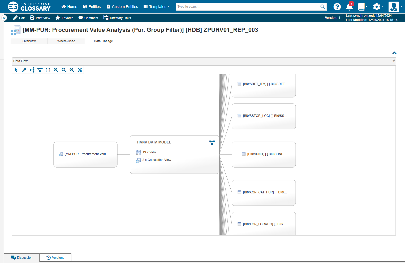Open the settings gear dropdown
The image size is (405, 263).
click(378, 7)
